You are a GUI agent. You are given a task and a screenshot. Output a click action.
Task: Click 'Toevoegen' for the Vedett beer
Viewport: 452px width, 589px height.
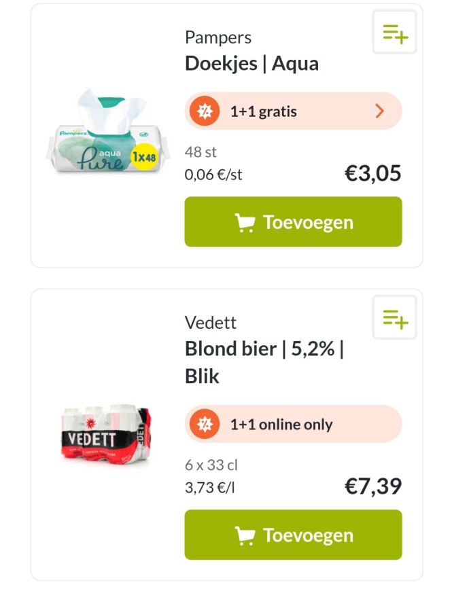[x=292, y=535]
